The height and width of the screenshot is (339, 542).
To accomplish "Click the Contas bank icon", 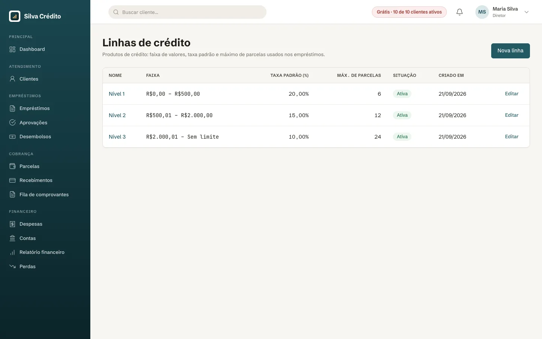I will pos(12,238).
